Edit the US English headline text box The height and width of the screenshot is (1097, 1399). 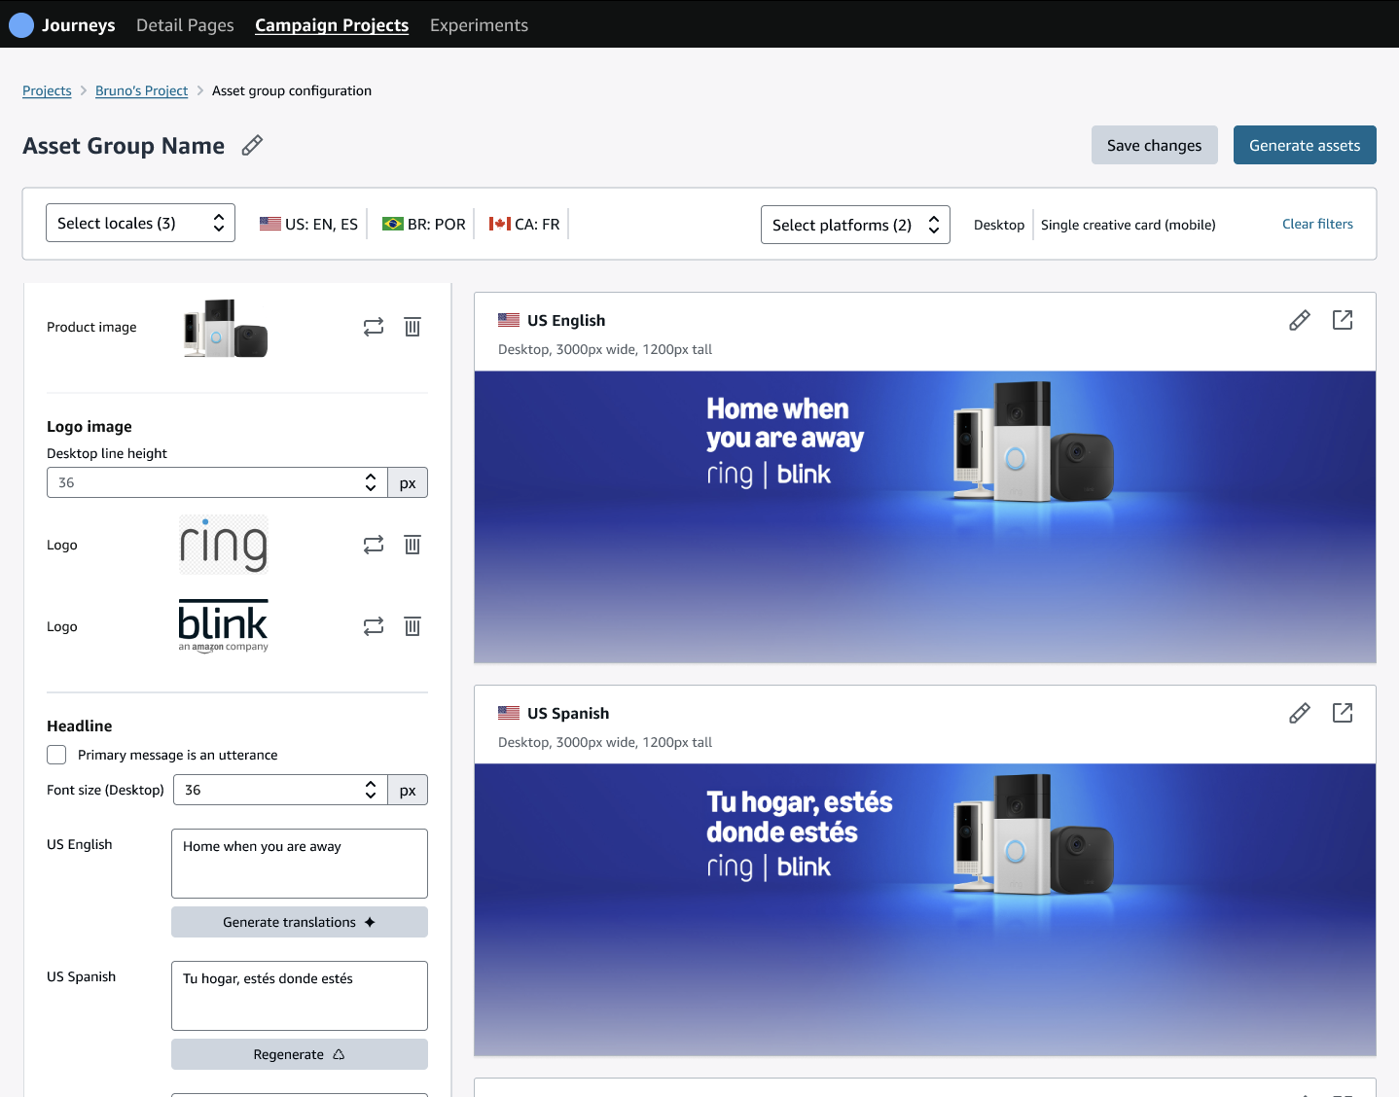click(x=300, y=864)
